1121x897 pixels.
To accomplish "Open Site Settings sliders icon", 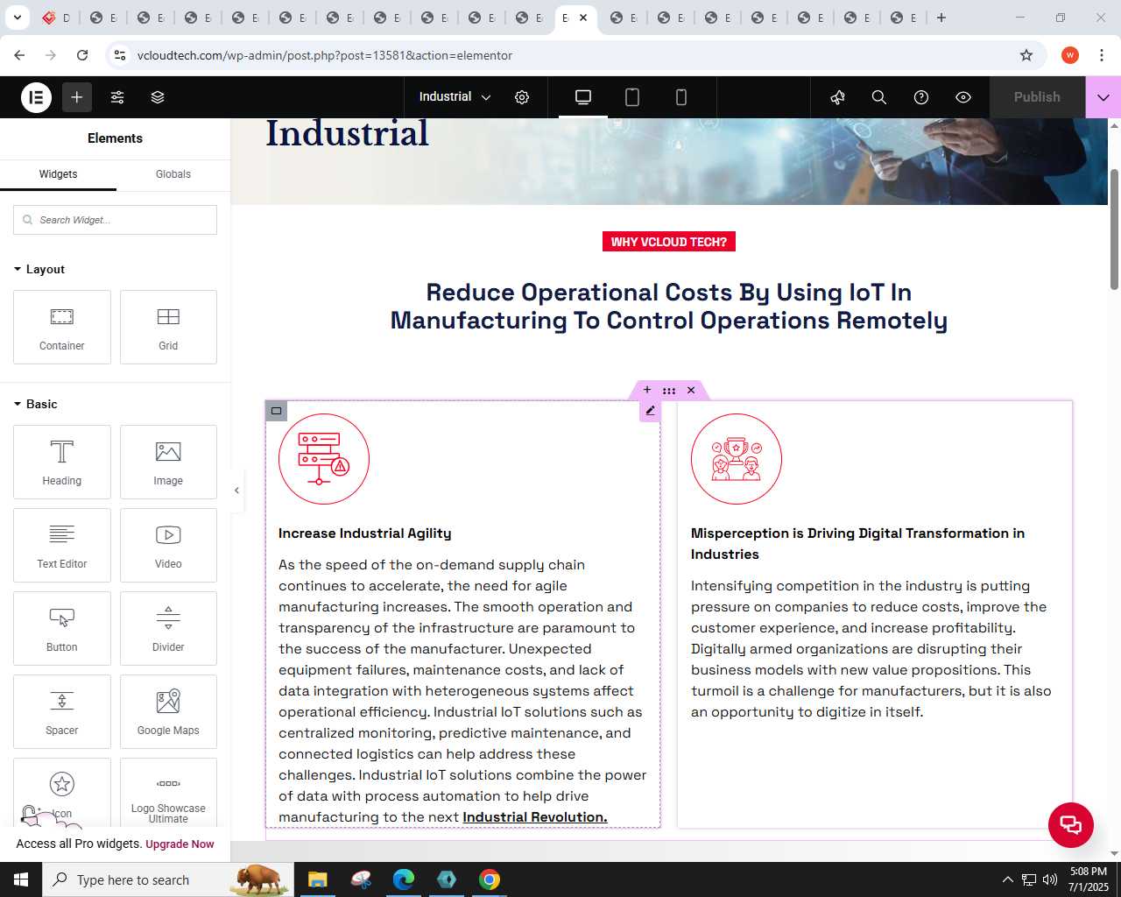I will point(117,97).
